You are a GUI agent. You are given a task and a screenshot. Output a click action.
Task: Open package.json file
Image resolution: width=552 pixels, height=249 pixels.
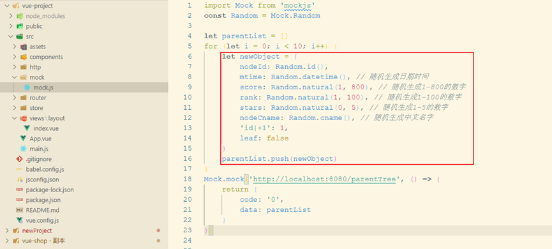(43, 200)
